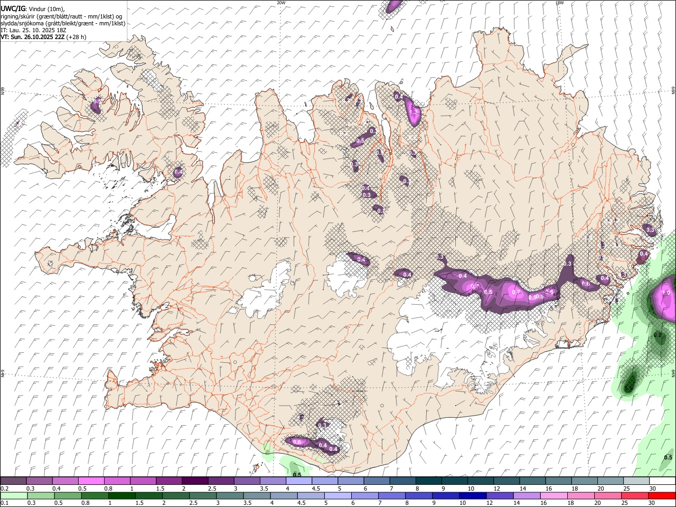Click the 'Vindur (10m),' text in the title

pyautogui.click(x=46, y=9)
